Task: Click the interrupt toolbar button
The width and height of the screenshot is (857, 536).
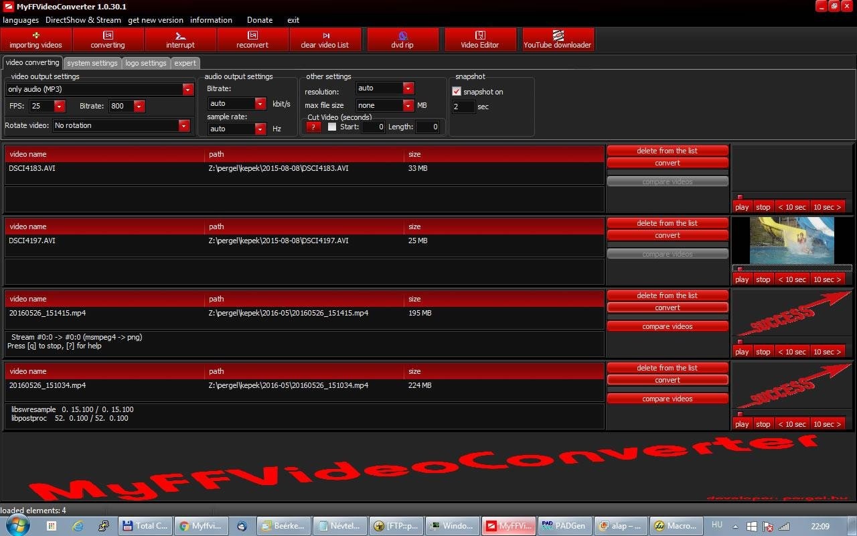Action: [180, 40]
